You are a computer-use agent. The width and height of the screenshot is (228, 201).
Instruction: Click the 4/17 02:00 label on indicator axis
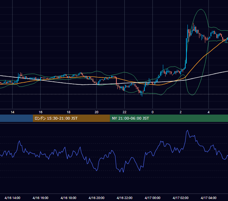[180, 198]
